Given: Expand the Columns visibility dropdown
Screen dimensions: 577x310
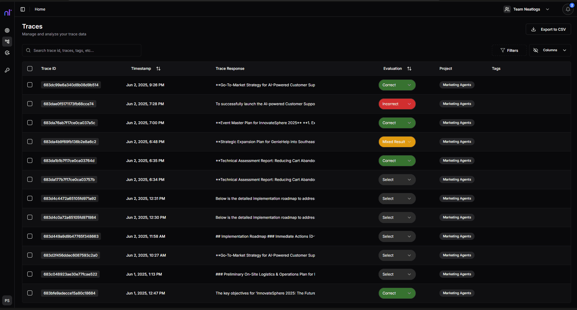Looking at the screenshot, I should [550, 50].
